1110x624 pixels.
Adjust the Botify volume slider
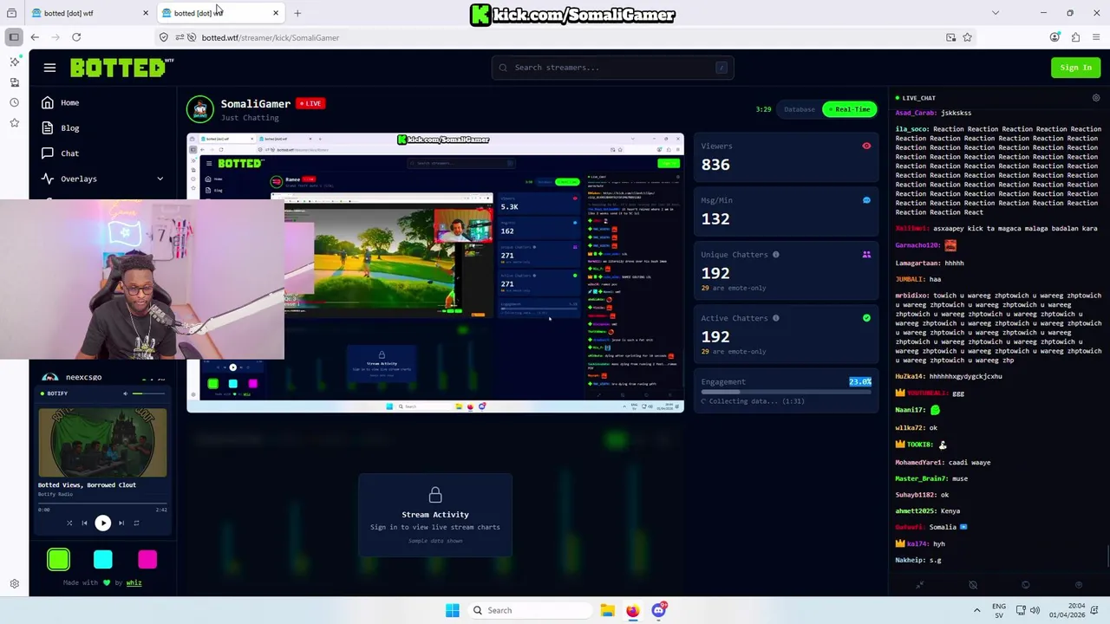149,393
